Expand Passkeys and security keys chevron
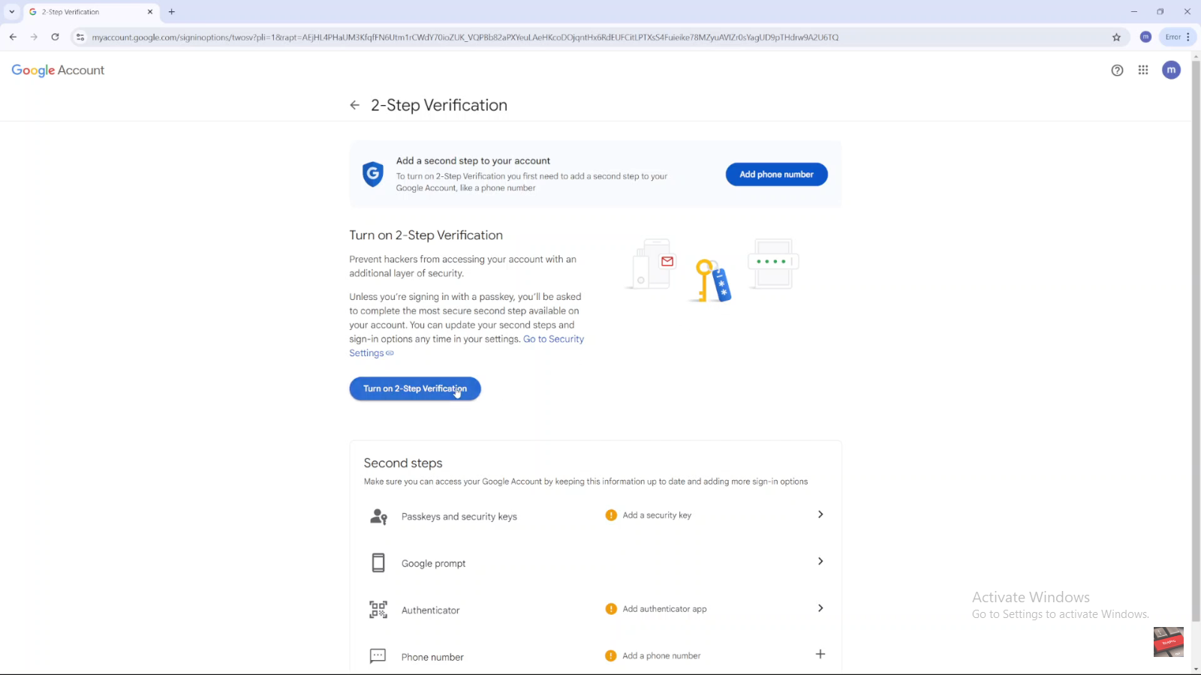Screen dimensions: 1201x675 click(820, 514)
